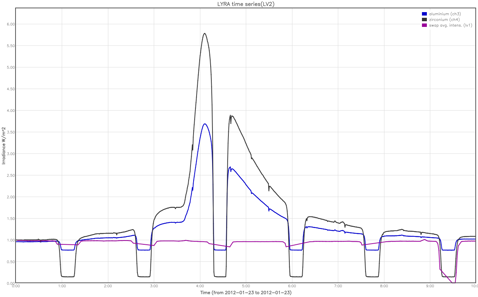Click the 4.50 value on y-axis
Screen dimensions: 478x297
coord(10,89)
